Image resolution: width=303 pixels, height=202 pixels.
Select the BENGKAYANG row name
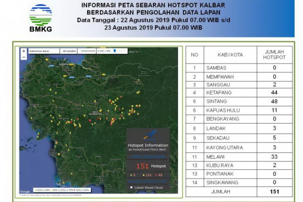pyautogui.click(x=222, y=119)
